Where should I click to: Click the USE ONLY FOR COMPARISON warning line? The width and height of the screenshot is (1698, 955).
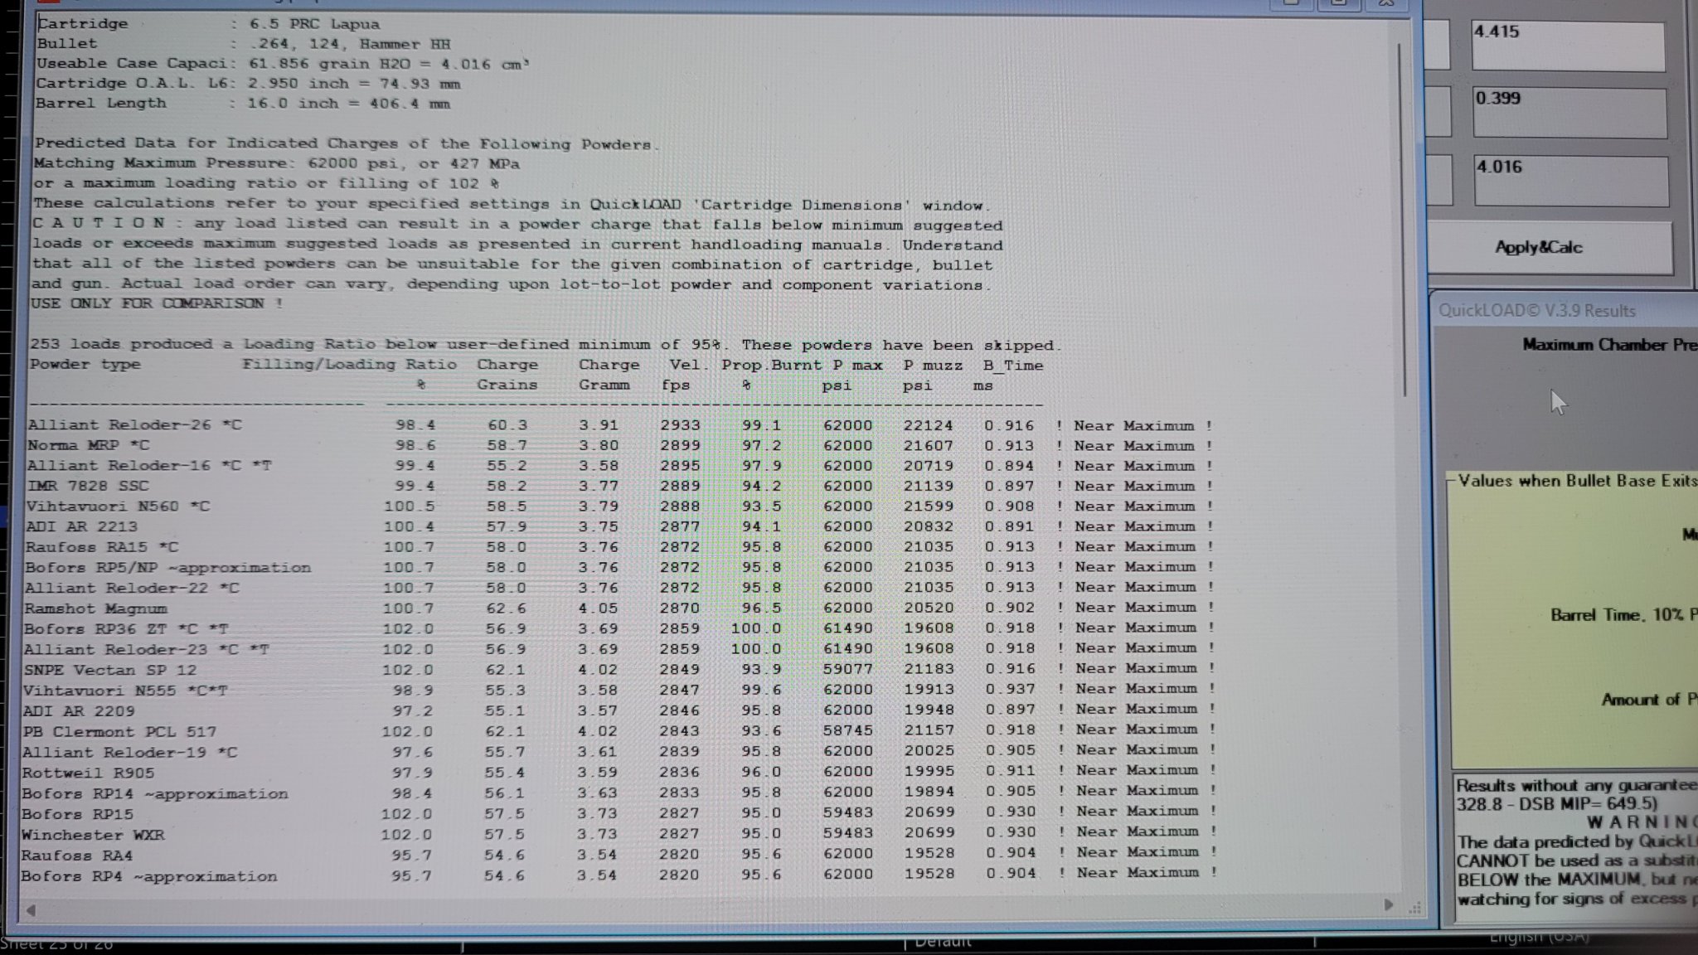pos(158,303)
